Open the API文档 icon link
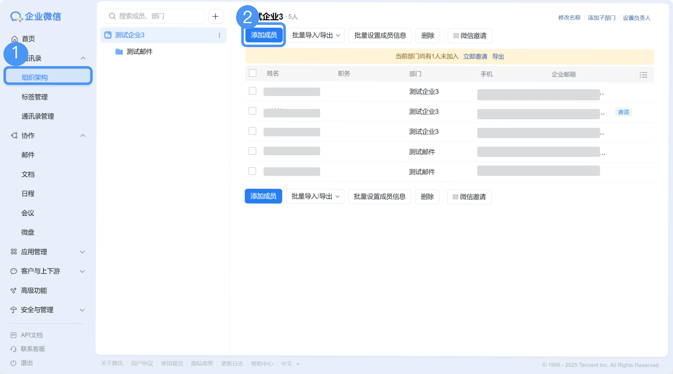673x374 pixels. coord(13,335)
